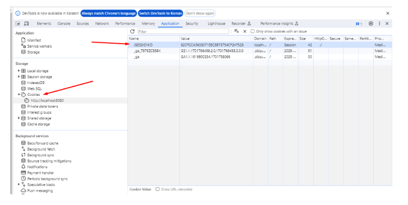Select the _ga_T978ZC858K cookie row
Screen dimensions: 408x205
coord(260,51)
